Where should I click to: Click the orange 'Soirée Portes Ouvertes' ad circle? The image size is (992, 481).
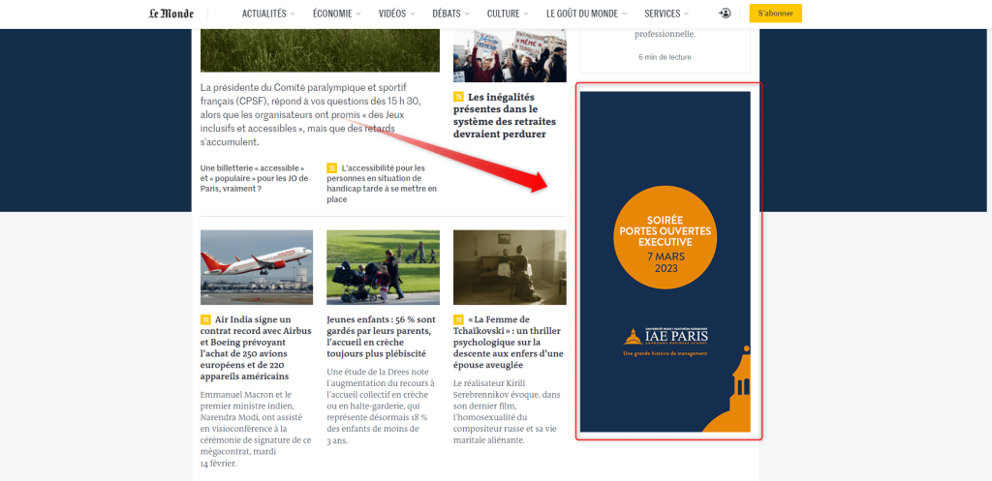click(666, 237)
